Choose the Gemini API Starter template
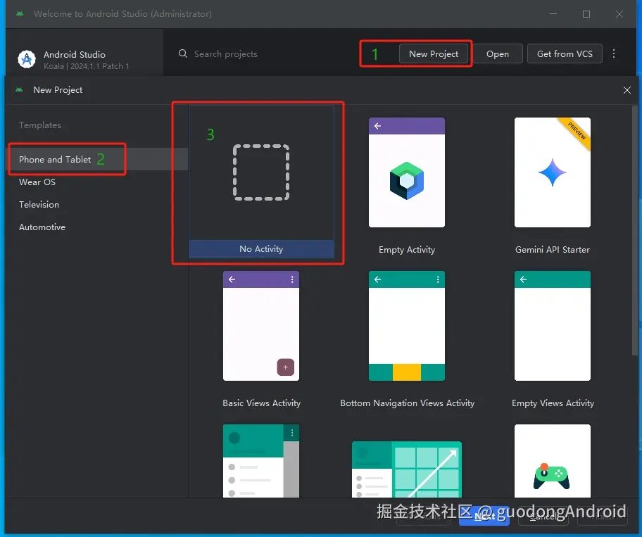The width and height of the screenshot is (642, 537). tap(553, 172)
